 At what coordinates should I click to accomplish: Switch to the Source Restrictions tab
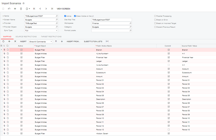[x=26, y=37]
